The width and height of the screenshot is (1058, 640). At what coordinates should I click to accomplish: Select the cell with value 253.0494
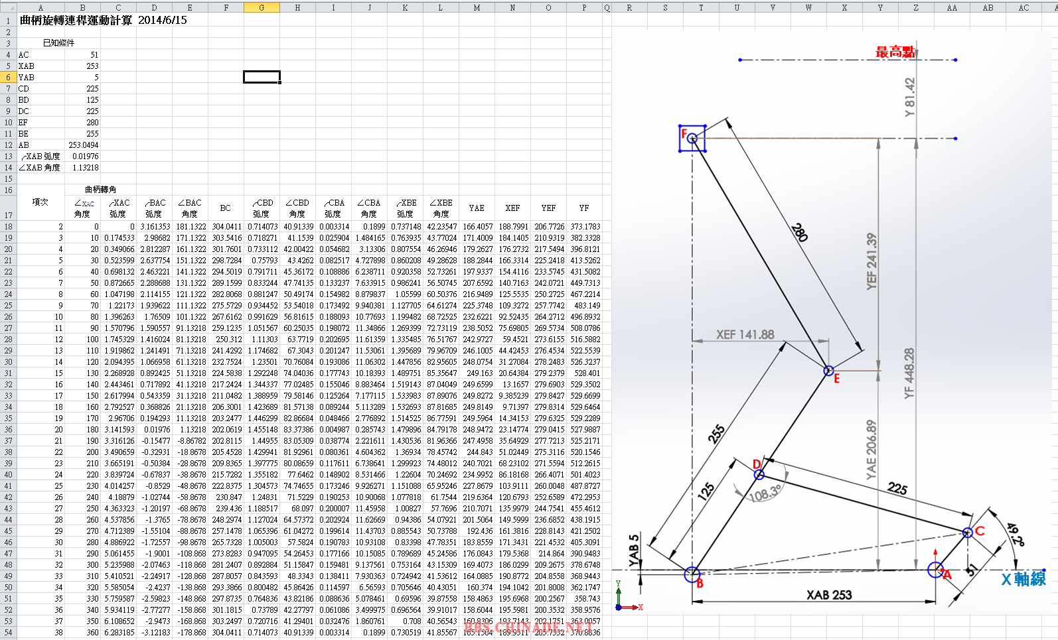click(x=82, y=145)
